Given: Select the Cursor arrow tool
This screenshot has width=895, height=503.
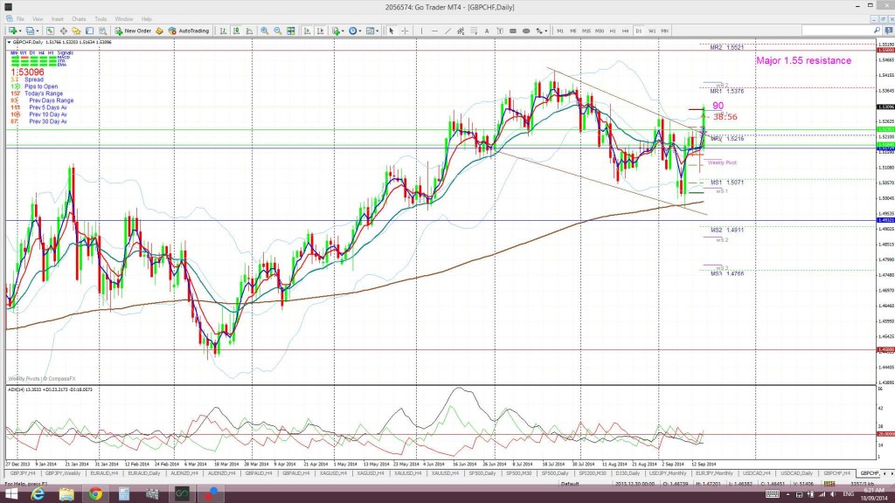Looking at the screenshot, I should (392, 31).
